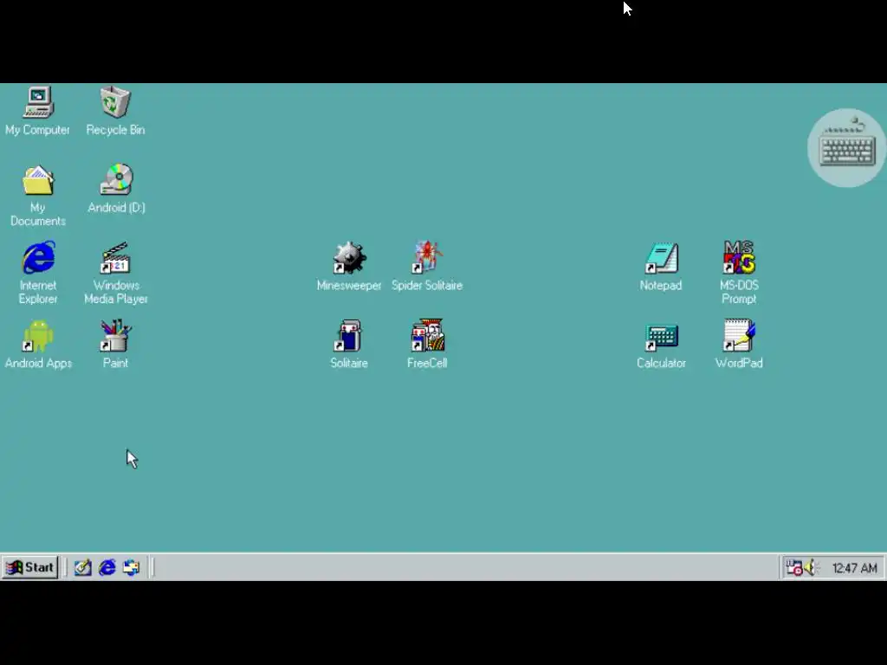Launch Internet Explorer from the quick launch bar
Image resolution: width=887 pixels, height=665 pixels.
coord(107,567)
